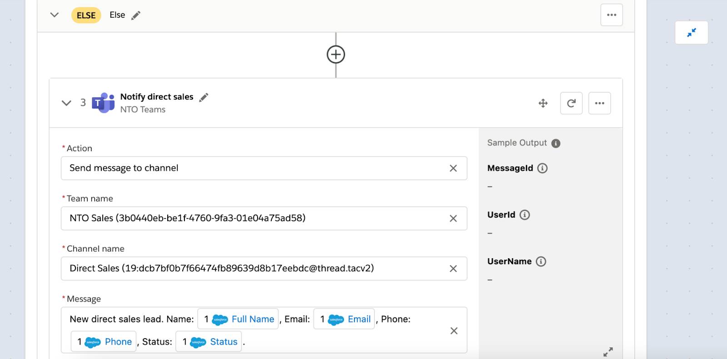Show MessageId info icon
This screenshot has height=359, width=727.
pos(542,168)
